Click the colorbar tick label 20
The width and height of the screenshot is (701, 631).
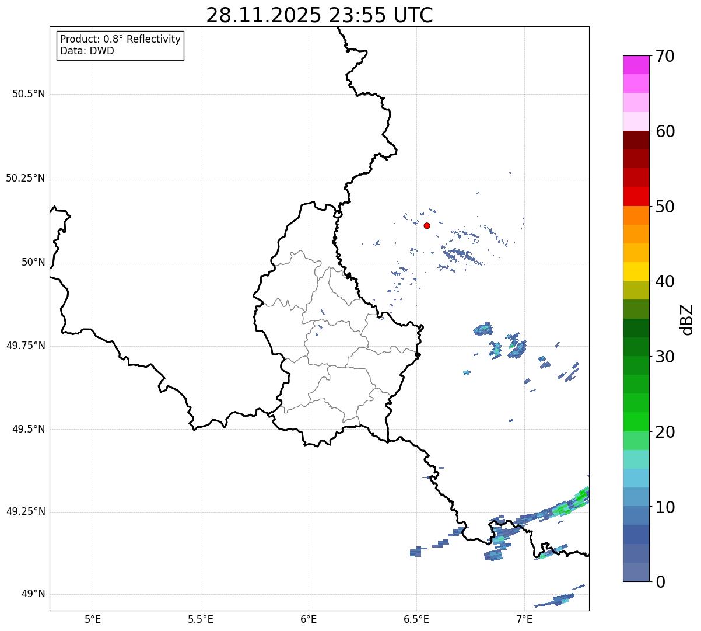[x=665, y=432]
